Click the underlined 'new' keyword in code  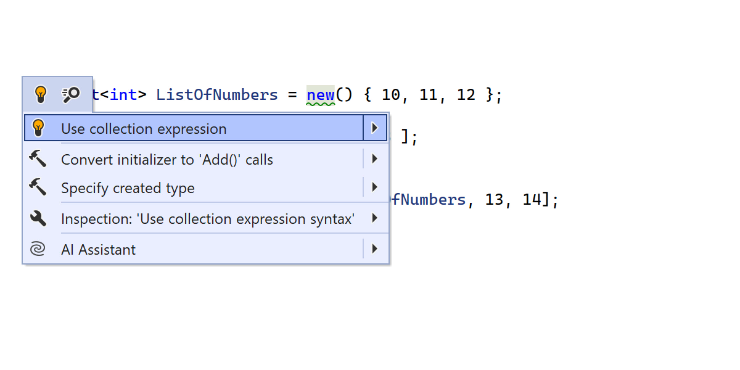tap(320, 95)
